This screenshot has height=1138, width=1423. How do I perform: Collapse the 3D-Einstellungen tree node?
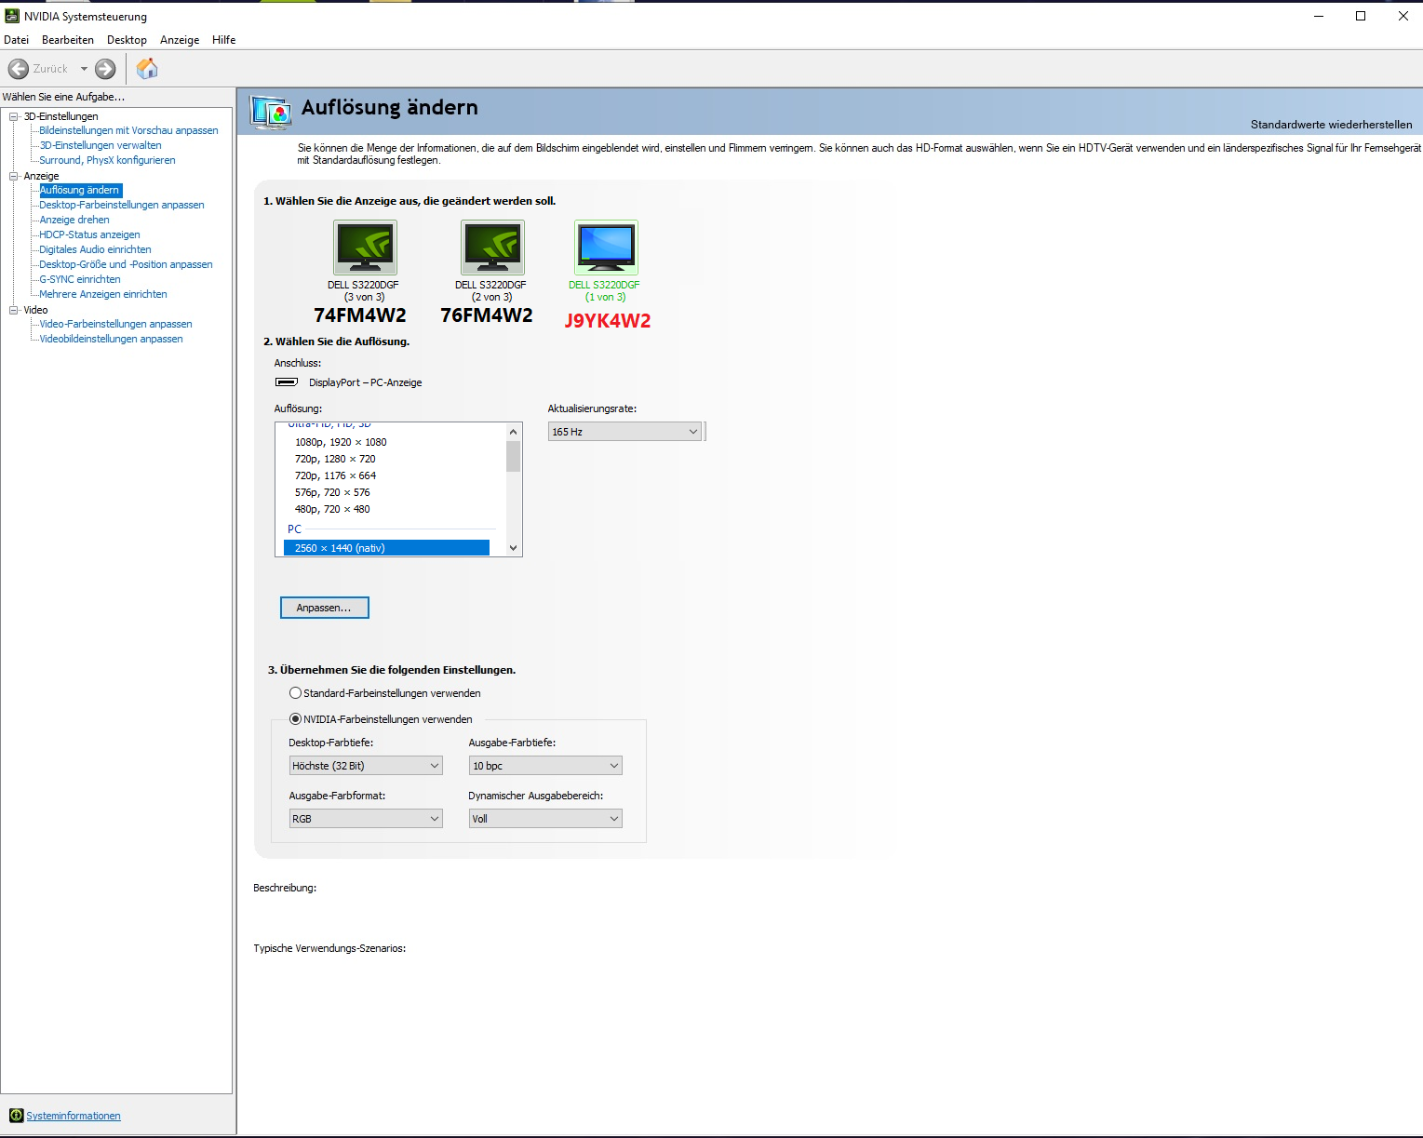point(14,116)
